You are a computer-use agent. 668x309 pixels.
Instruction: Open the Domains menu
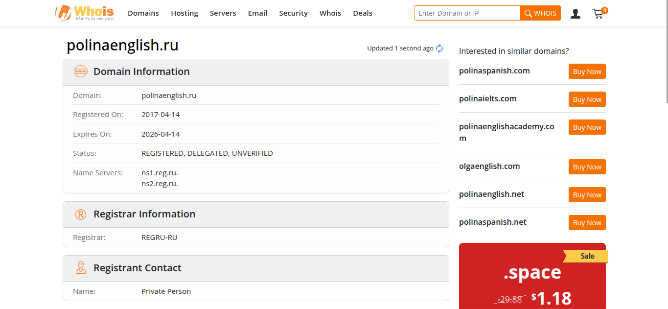143,13
